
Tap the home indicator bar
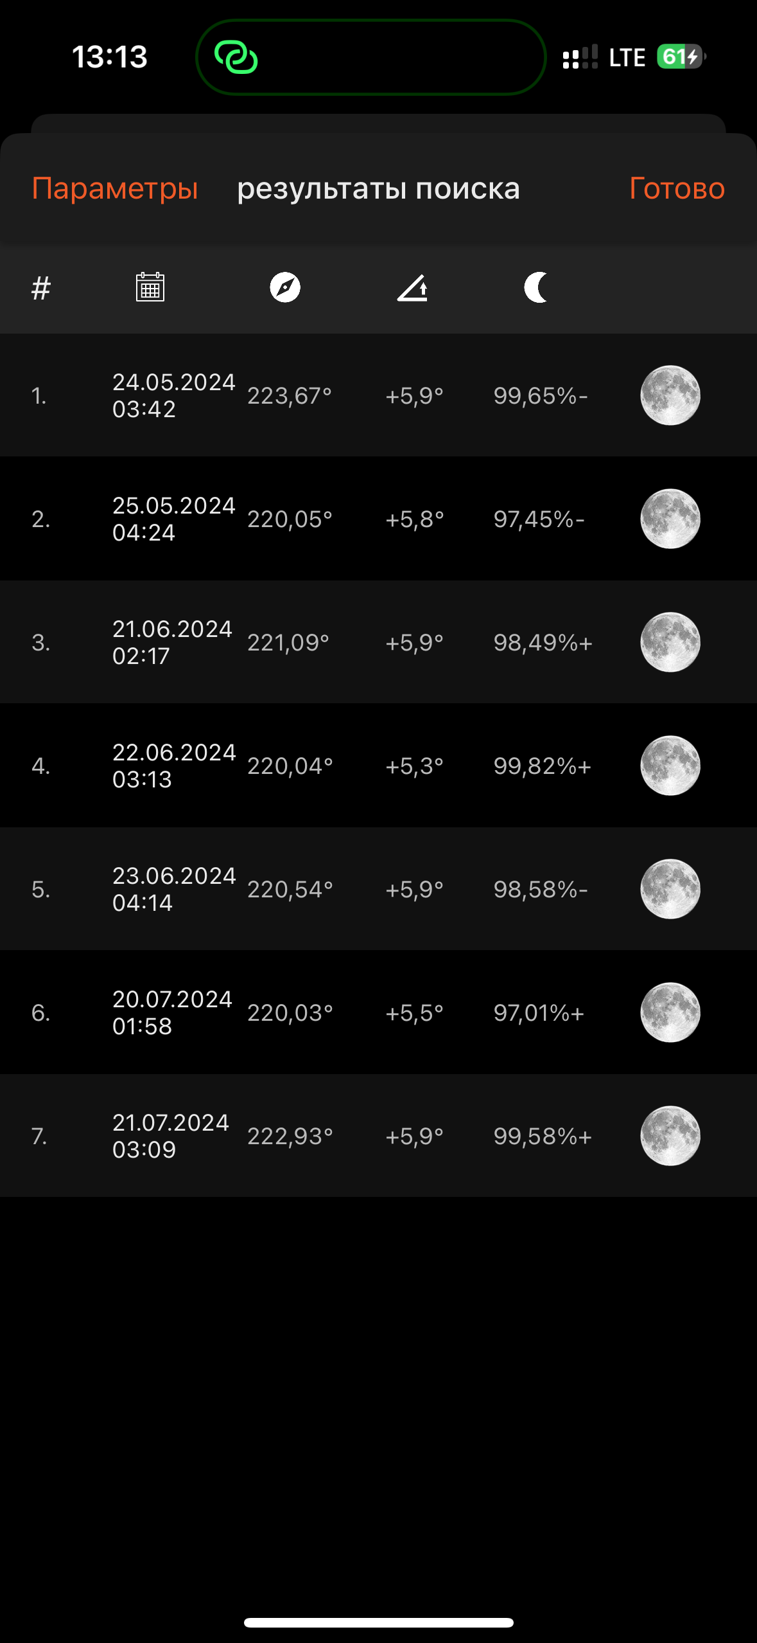[379, 1622]
